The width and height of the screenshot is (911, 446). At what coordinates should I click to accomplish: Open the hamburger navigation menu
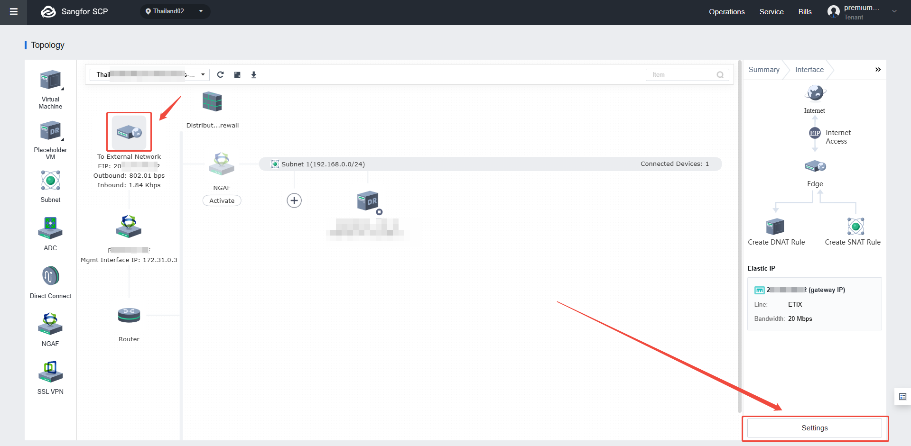(14, 12)
